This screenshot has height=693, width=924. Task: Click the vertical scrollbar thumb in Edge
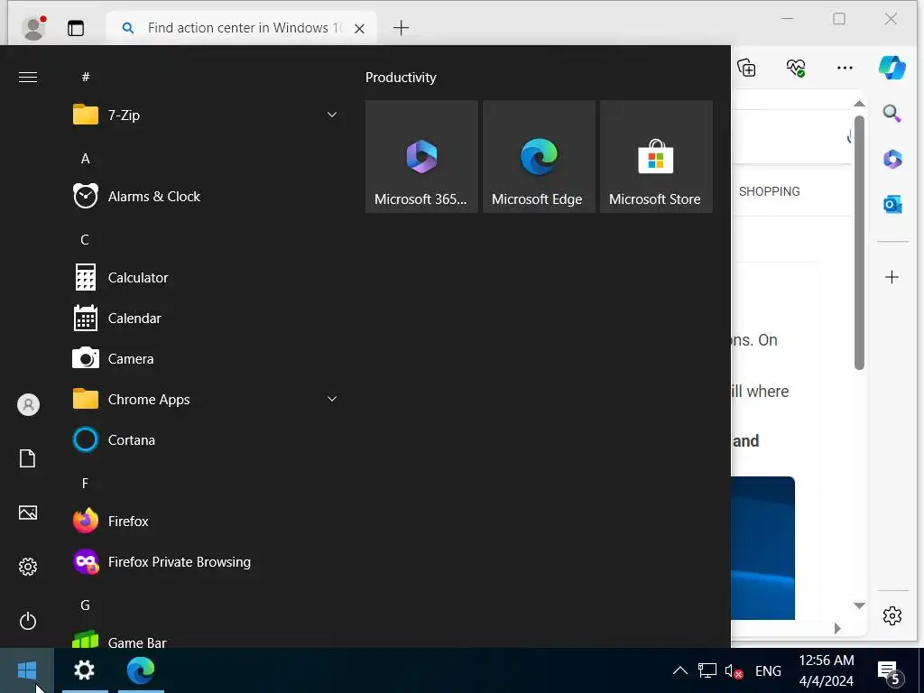[x=859, y=243]
